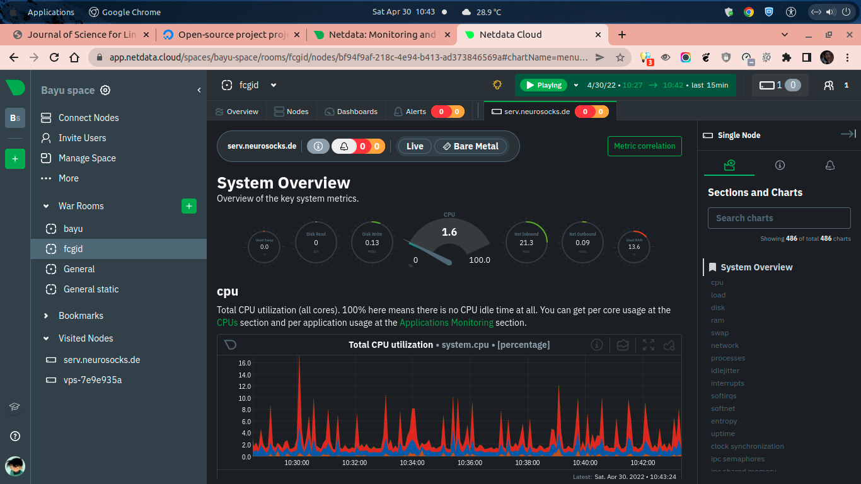Click the Bare Metal tag
Image resolution: width=861 pixels, height=484 pixels.
pyautogui.click(x=470, y=146)
